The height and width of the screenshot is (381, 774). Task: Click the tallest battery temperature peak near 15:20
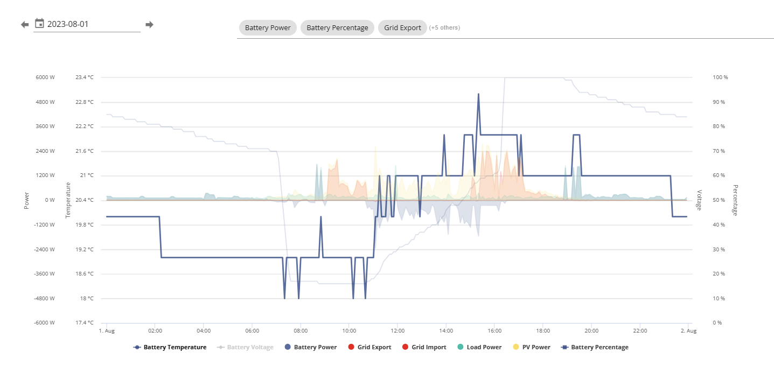pos(478,94)
